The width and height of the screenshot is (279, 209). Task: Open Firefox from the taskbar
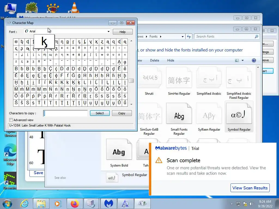tap(75, 204)
